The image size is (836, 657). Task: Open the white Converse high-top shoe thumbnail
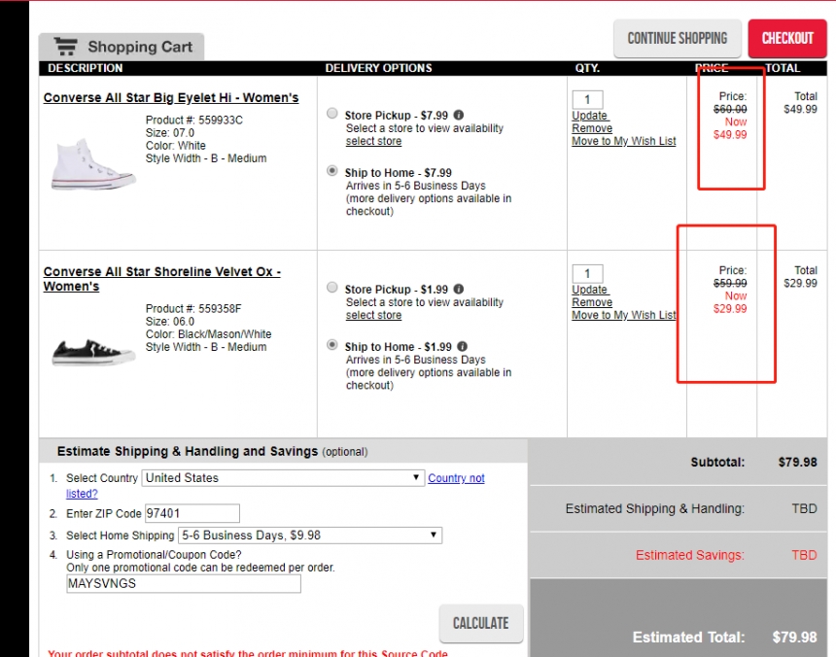[x=80, y=164]
